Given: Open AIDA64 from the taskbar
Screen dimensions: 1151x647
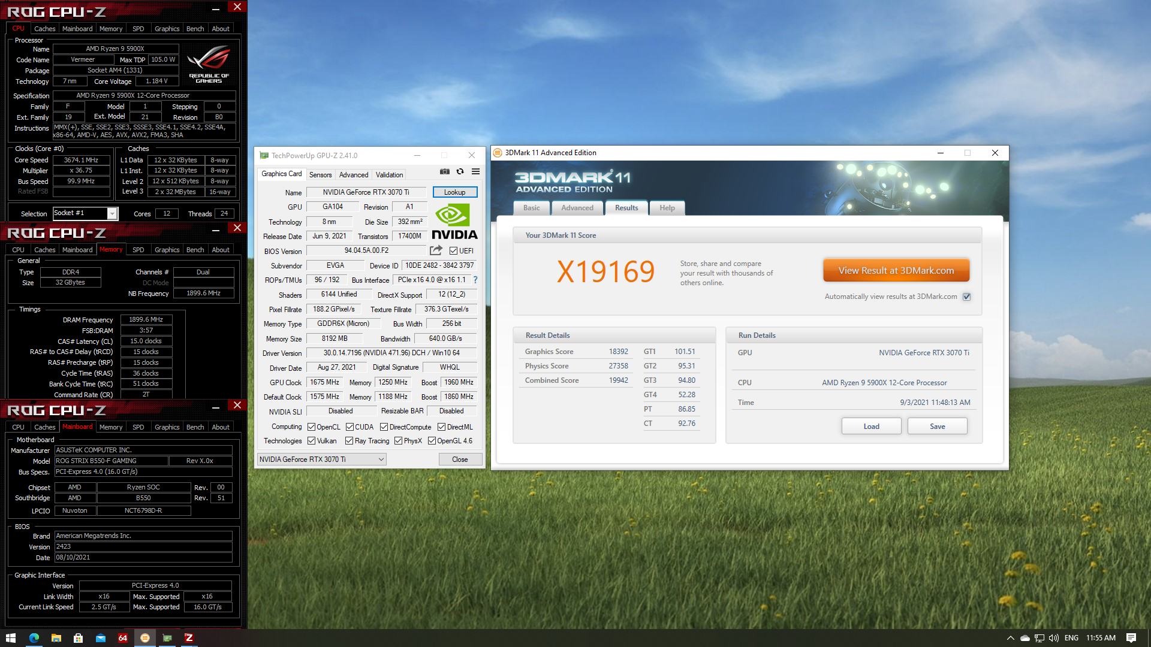Looking at the screenshot, I should point(122,638).
